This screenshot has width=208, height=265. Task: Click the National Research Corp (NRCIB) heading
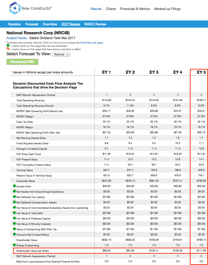38,33
